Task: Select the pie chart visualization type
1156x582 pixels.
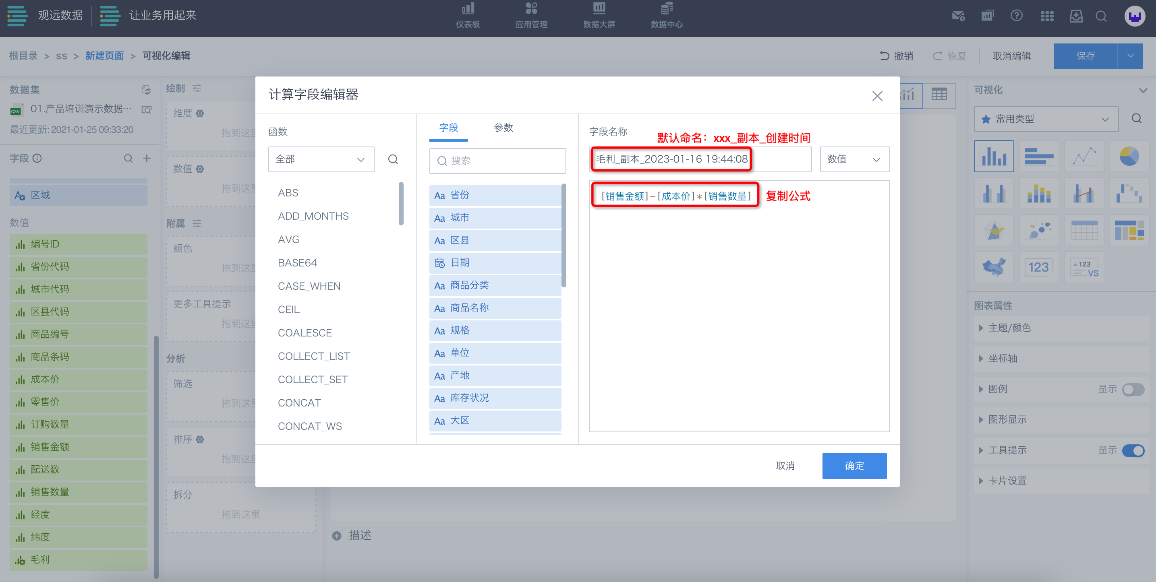Action: pos(1129,156)
